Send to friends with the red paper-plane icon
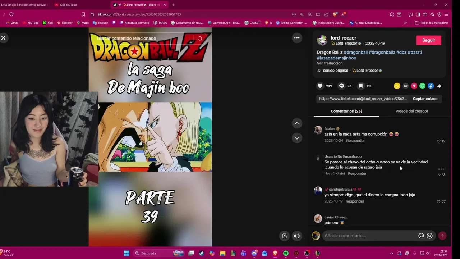The width and height of the screenshot is (460, 259). (x=414, y=86)
